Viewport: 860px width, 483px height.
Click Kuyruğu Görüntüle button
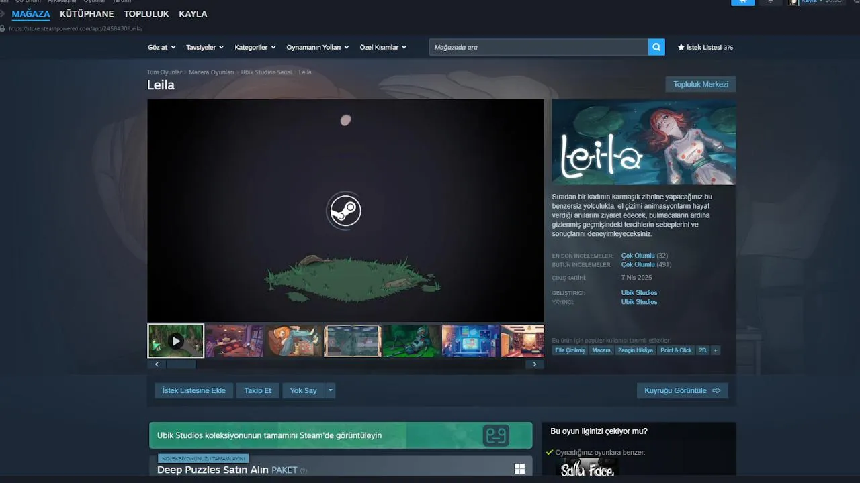tap(682, 390)
